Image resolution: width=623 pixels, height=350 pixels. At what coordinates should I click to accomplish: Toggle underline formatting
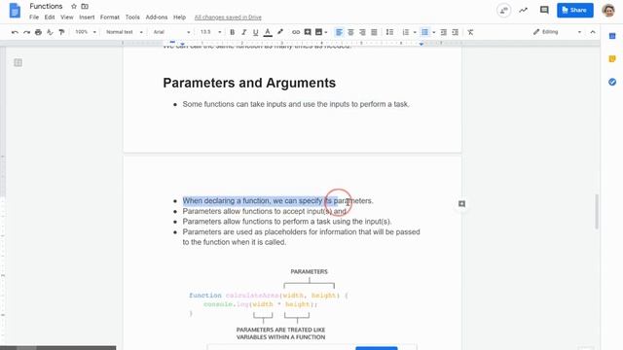(x=255, y=32)
